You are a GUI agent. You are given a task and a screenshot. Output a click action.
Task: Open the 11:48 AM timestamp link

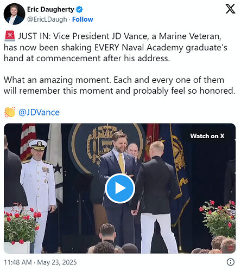pos(18,262)
